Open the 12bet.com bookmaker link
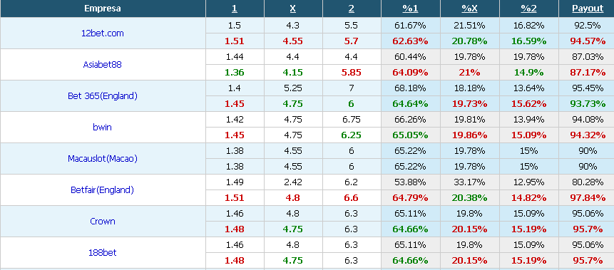614x270 pixels. [x=102, y=33]
